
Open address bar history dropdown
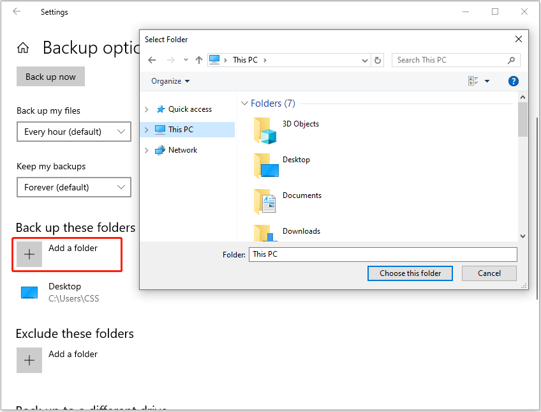(x=365, y=61)
